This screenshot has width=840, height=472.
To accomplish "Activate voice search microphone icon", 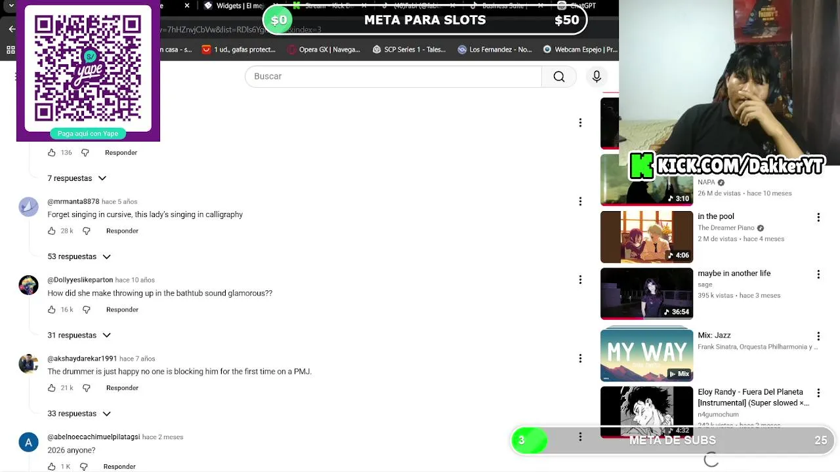I will [x=597, y=77].
